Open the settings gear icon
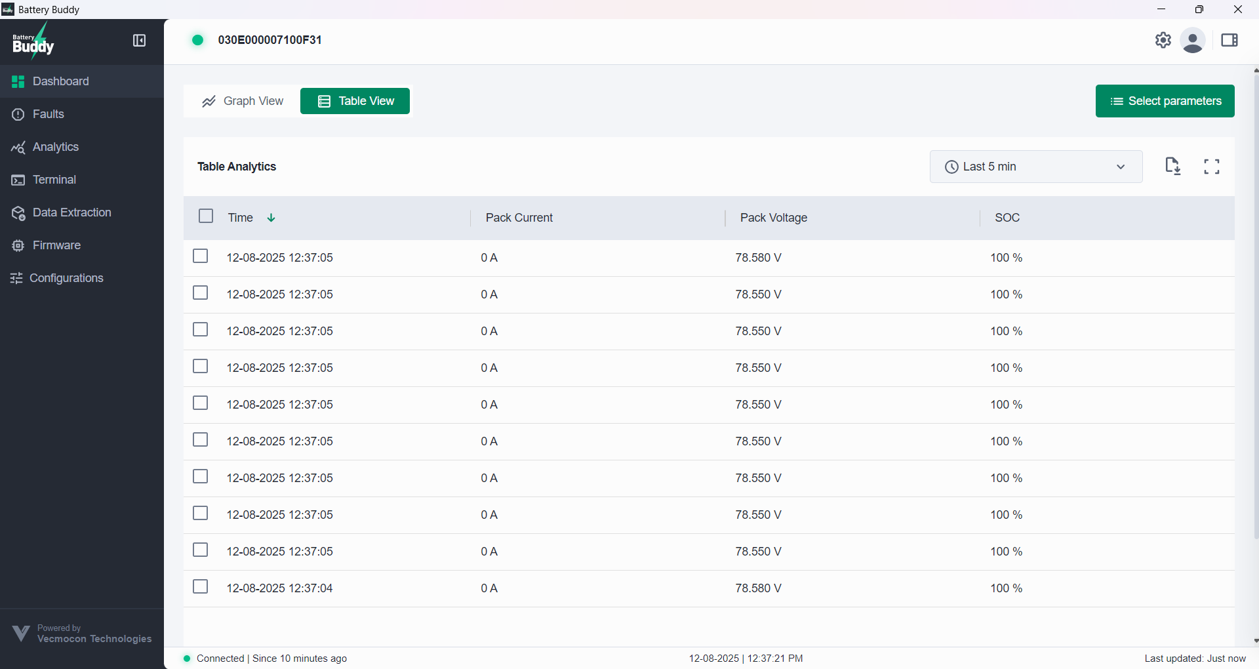 1163,40
